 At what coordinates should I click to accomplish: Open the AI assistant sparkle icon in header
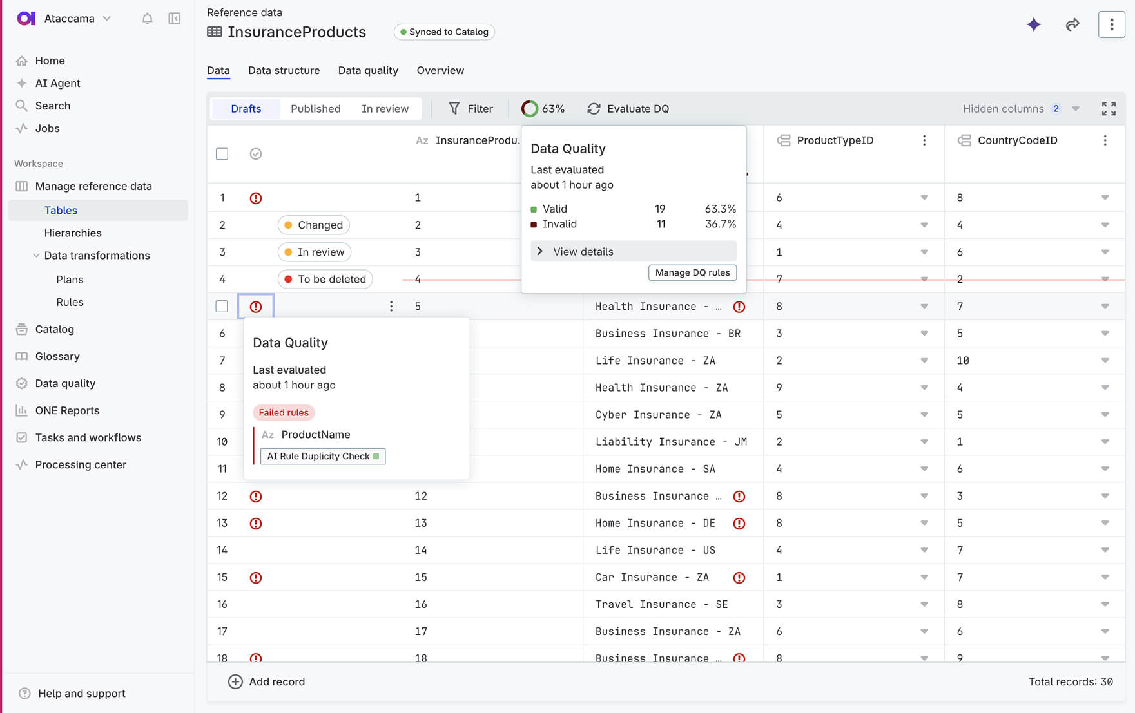click(x=1034, y=24)
